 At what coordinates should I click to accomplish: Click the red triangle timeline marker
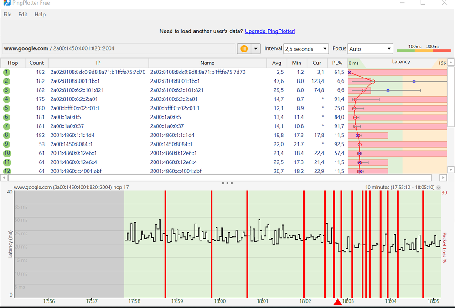(x=337, y=303)
